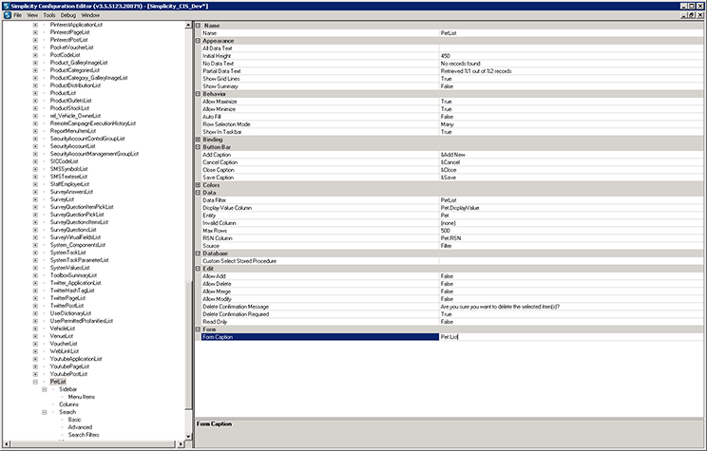Click the Initial Height value 450
707x451 pixels.
[x=571, y=56]
